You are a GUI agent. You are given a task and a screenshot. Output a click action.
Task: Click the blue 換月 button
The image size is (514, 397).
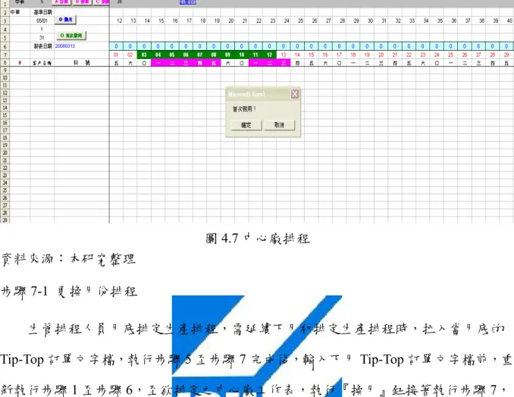[65, 20]
